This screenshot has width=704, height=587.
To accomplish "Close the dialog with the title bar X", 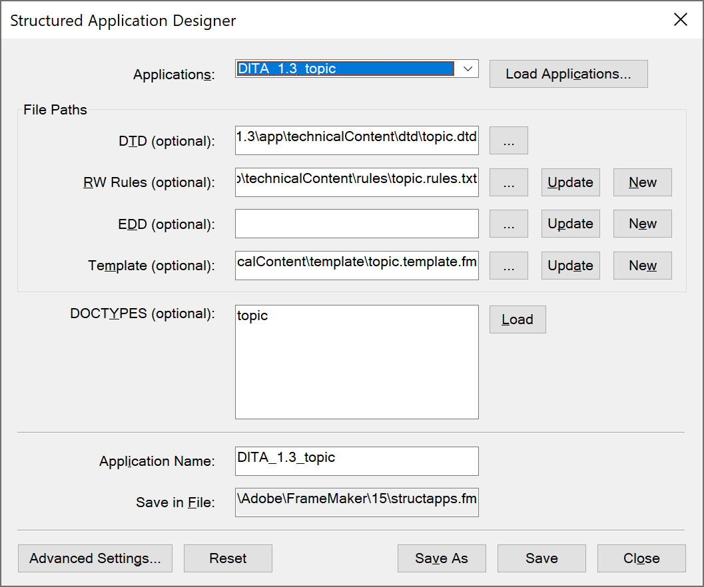I will click(681, 19).
